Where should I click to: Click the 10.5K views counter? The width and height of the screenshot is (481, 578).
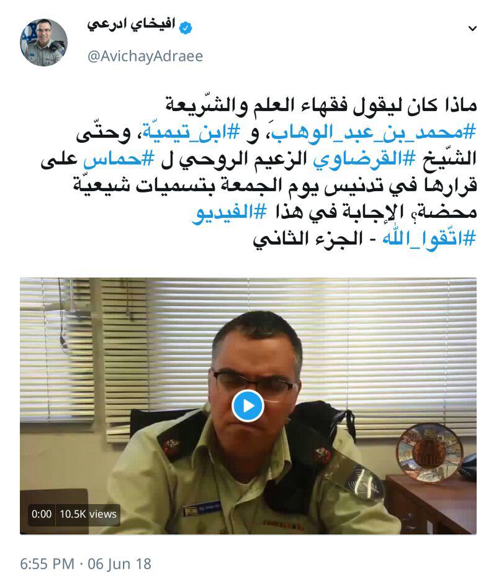[88, 514]
